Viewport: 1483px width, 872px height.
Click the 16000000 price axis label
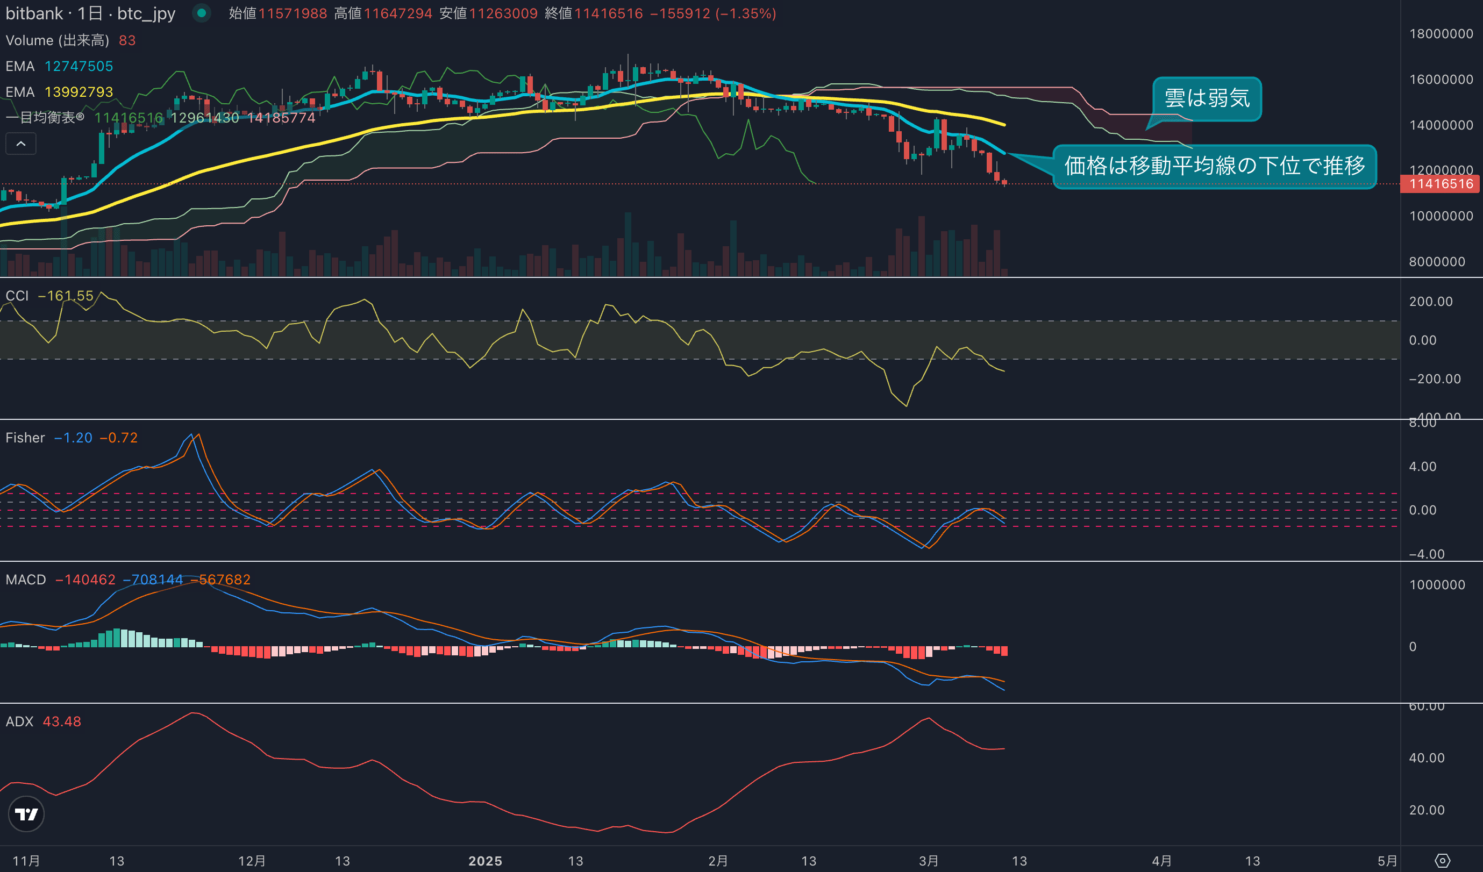click(x=1441, y=80)
